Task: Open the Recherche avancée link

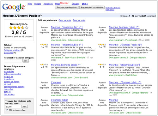Action: tap(113, 8)
